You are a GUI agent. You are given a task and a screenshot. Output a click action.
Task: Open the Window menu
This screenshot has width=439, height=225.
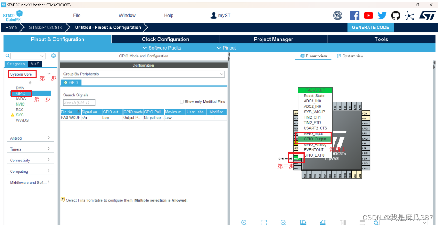[x=127, y=16]
